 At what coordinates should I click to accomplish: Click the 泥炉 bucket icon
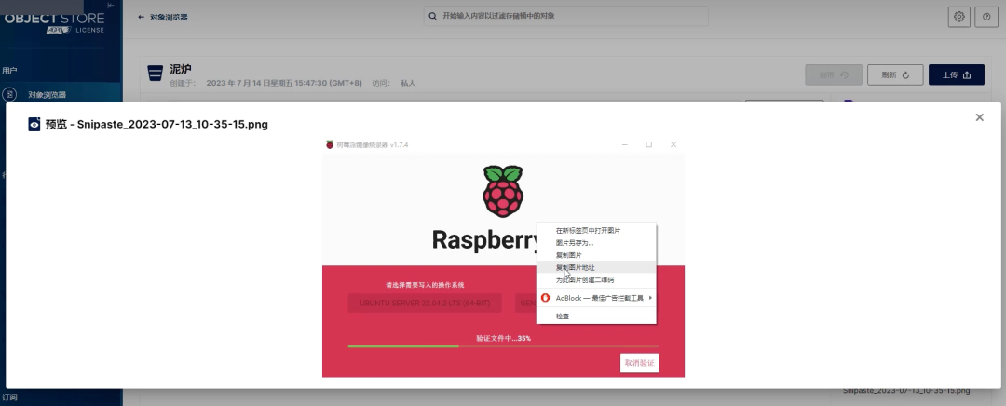[x=155, y=74]
